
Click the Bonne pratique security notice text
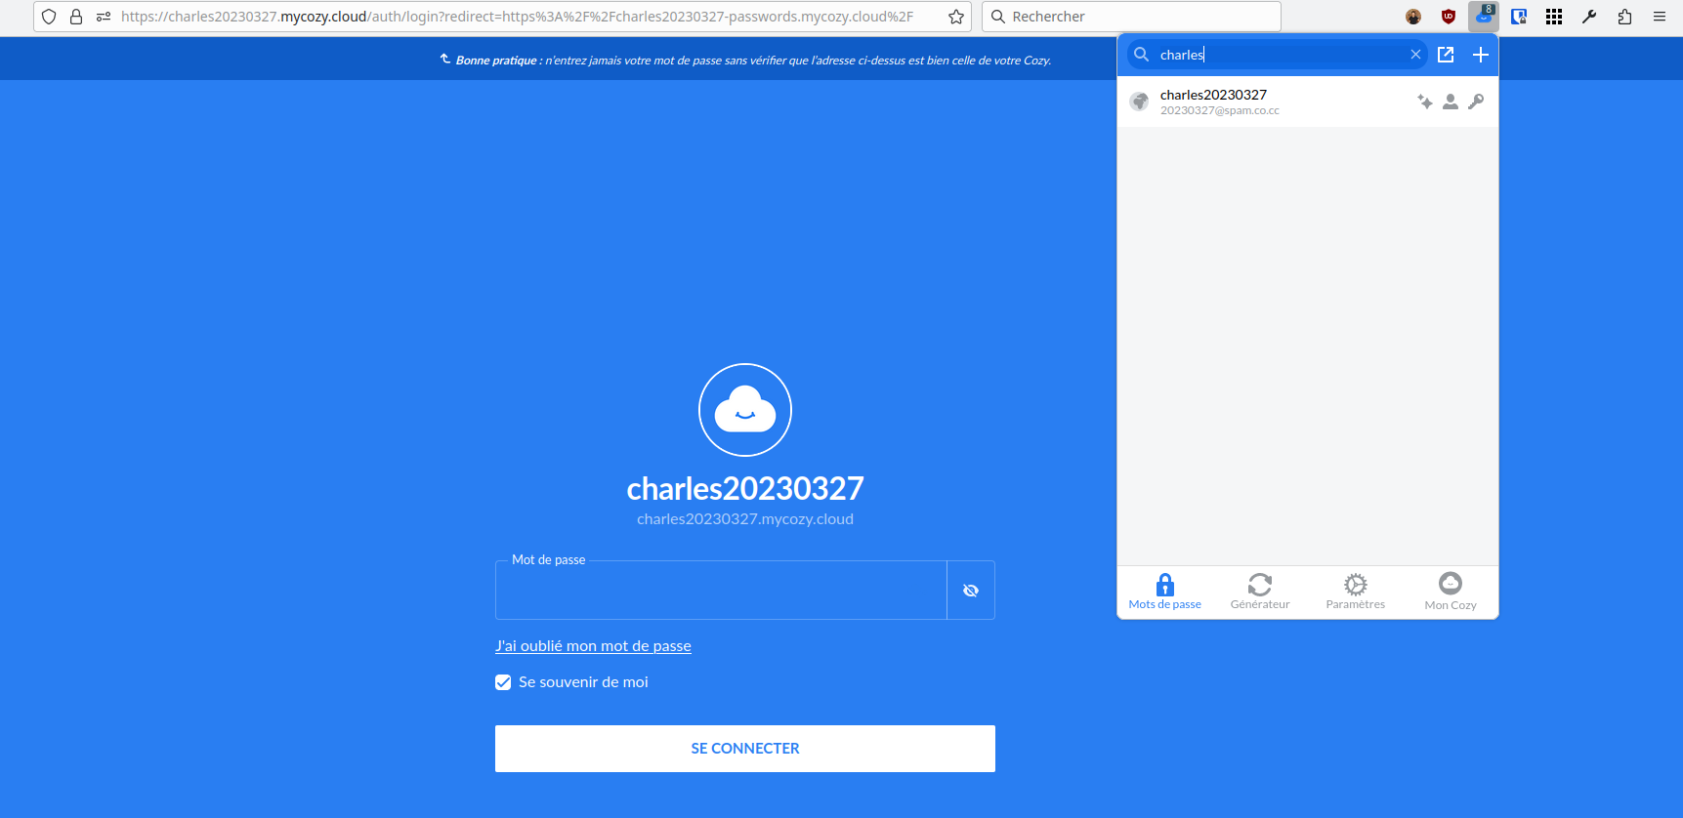(x=753, y=61)
